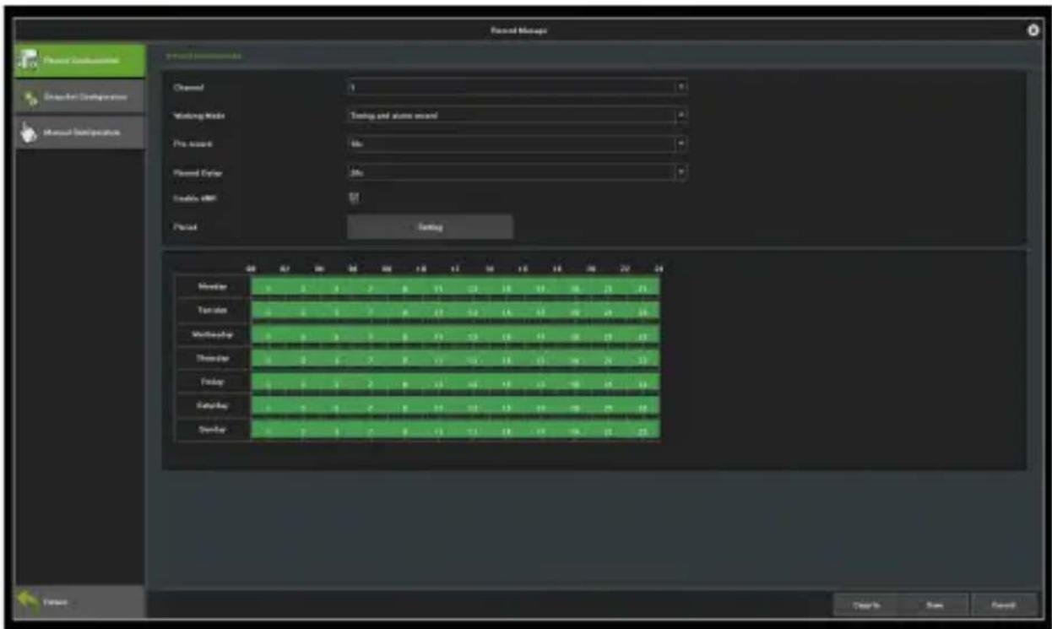Go to the Manual Configuration tab
The height and width of the screenshot is (629, 1052).
coord(80,133)
